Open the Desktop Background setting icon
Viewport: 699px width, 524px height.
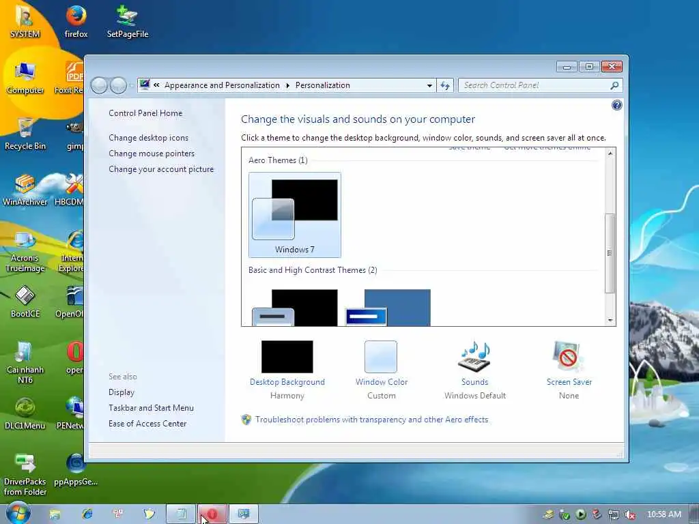coord(287,356)
